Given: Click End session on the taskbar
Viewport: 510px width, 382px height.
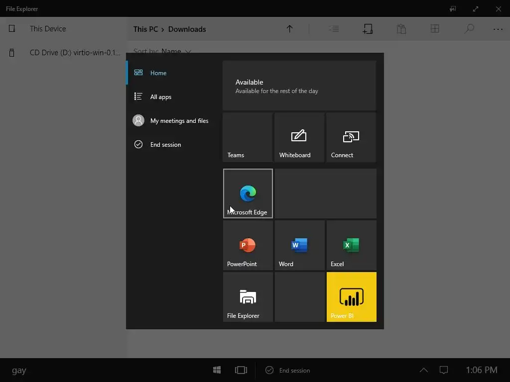Looking at the screenshot, I should 288,370.
